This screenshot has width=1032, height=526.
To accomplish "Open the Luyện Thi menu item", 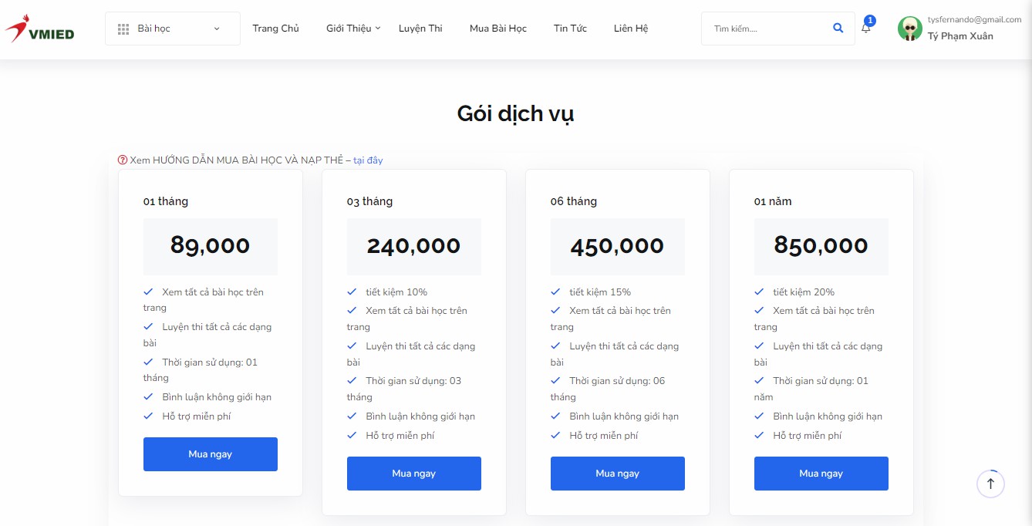I will point(420,29).
